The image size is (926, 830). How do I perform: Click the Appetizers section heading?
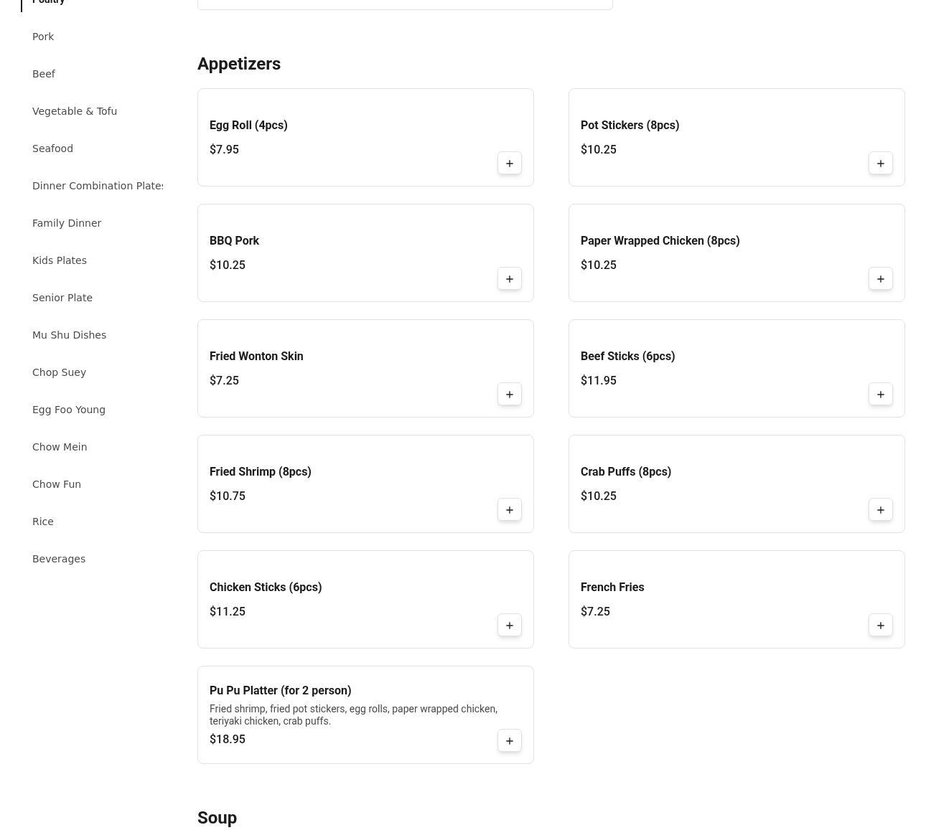239,64
